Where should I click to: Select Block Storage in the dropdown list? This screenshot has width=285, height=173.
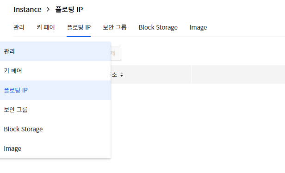55,129
